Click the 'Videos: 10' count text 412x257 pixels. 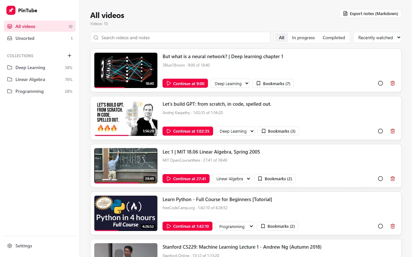pos(99,24)
